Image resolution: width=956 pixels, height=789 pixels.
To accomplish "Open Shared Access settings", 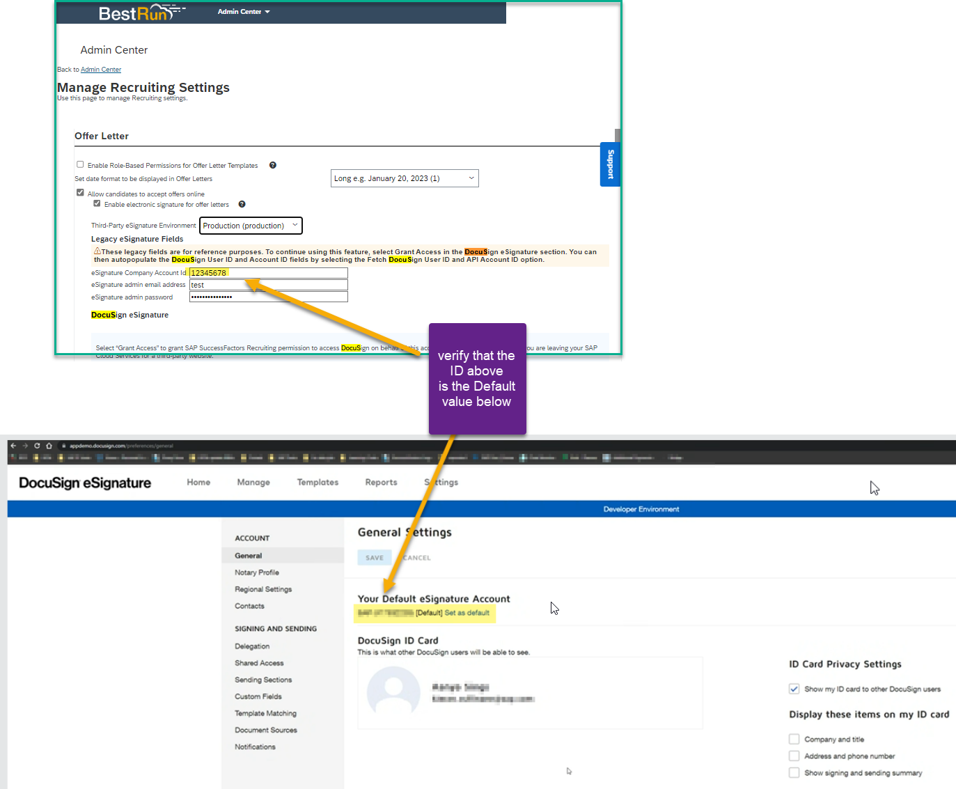I will coord(259,663).
